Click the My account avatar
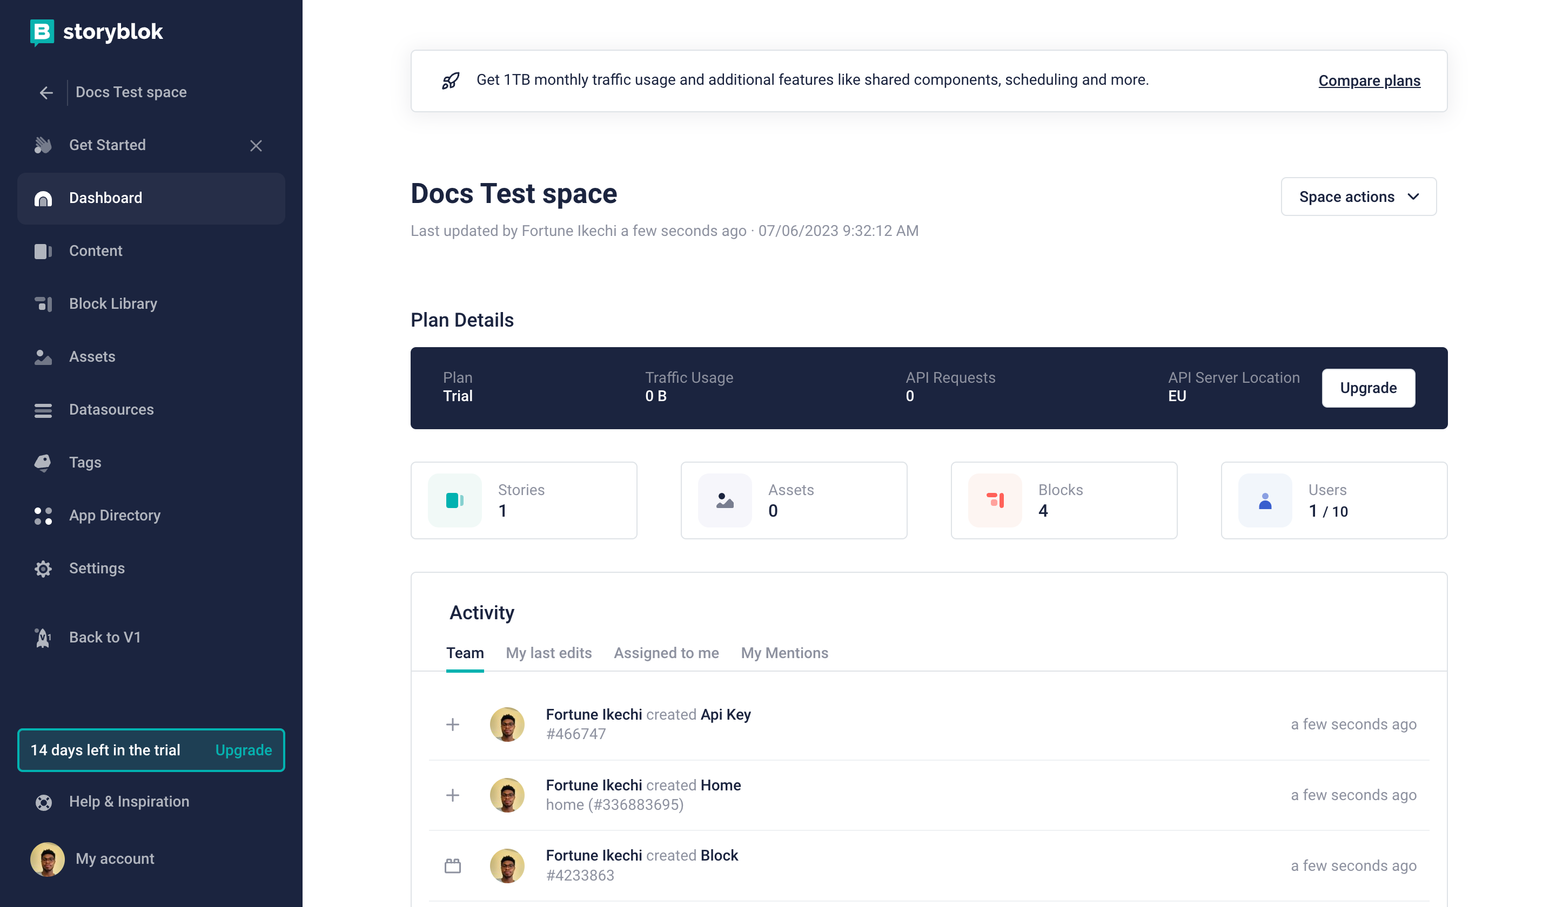Viewport: 1556px width, 907px height. pos(48,859)
